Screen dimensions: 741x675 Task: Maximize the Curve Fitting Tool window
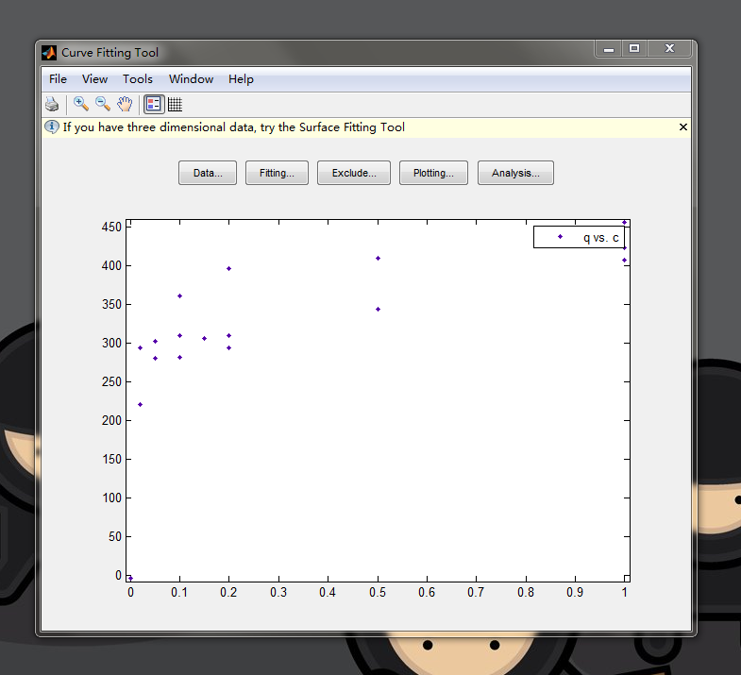(x=634, y=48)
